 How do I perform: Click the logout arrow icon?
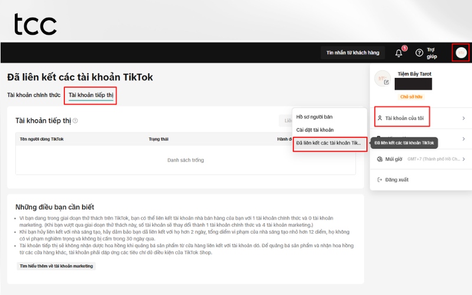[380, 180]
